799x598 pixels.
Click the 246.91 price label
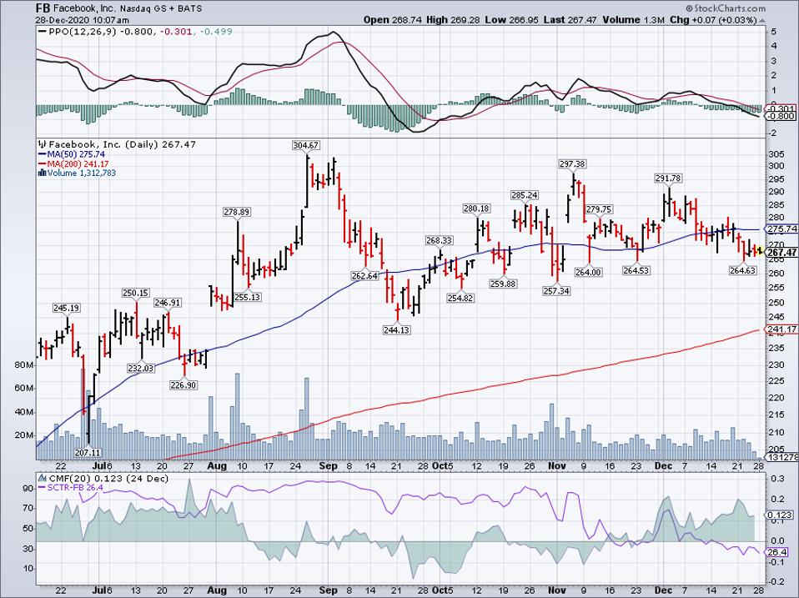(x=168, y=303)
